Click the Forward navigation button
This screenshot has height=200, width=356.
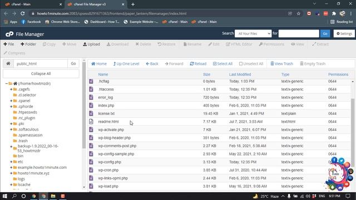click(174, 64)
